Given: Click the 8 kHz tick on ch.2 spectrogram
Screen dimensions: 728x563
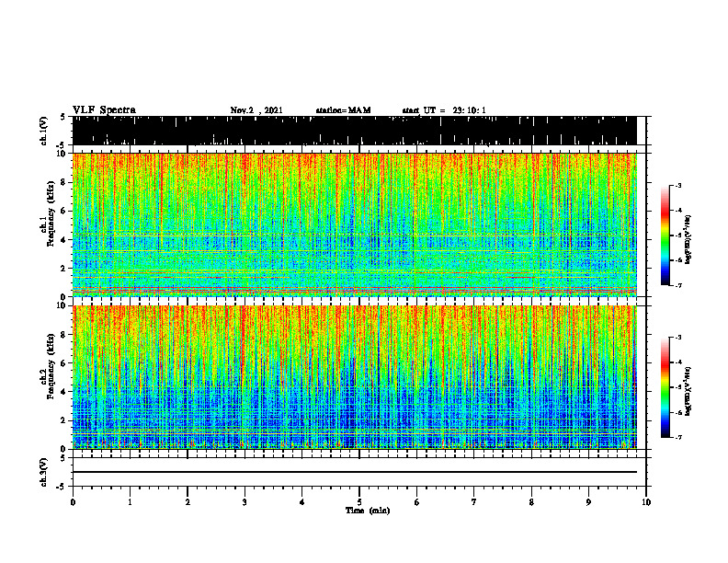Looking at the screenshot, I should point(63,335).
